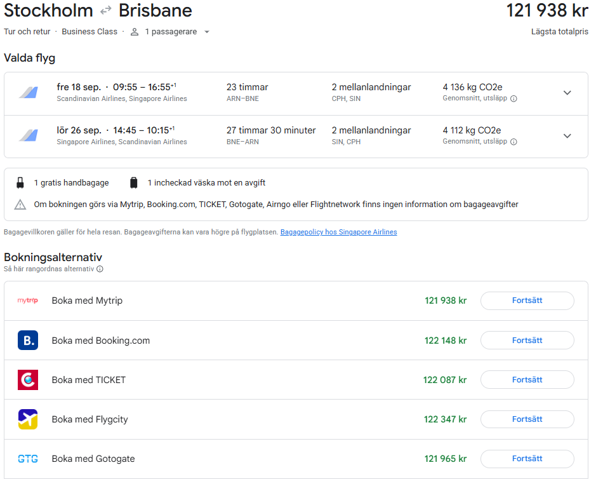Click the Flygcity logo
This screenshot has width=596, height=479.
point(28,419)
